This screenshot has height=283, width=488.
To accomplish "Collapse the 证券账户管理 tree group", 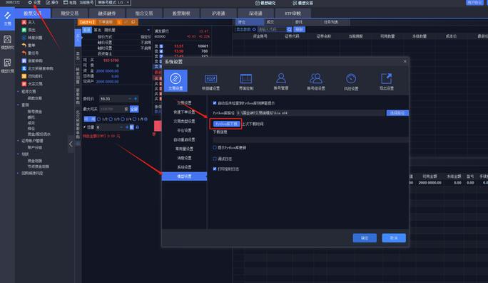I will coord(18,141).
